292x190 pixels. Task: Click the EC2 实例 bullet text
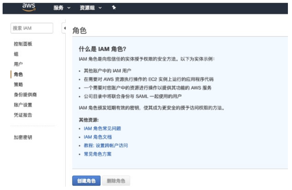[149, 79]
